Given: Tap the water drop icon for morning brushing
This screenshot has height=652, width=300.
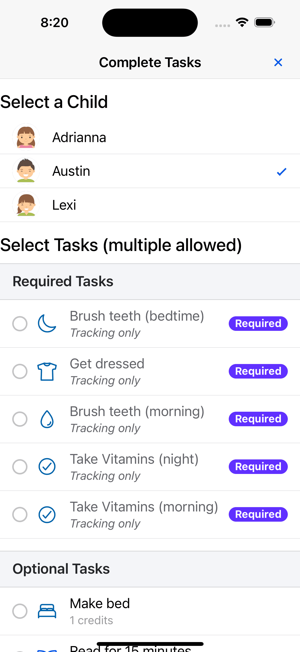Looking at the screenshot, I should (47, 419).
